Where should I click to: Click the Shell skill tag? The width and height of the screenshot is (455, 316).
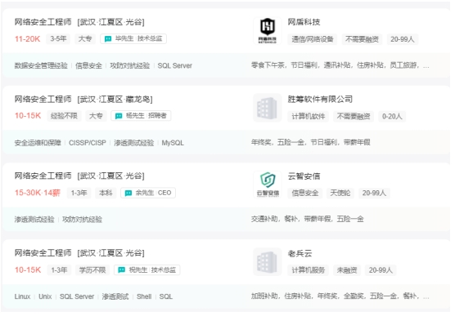click(144, 296)
